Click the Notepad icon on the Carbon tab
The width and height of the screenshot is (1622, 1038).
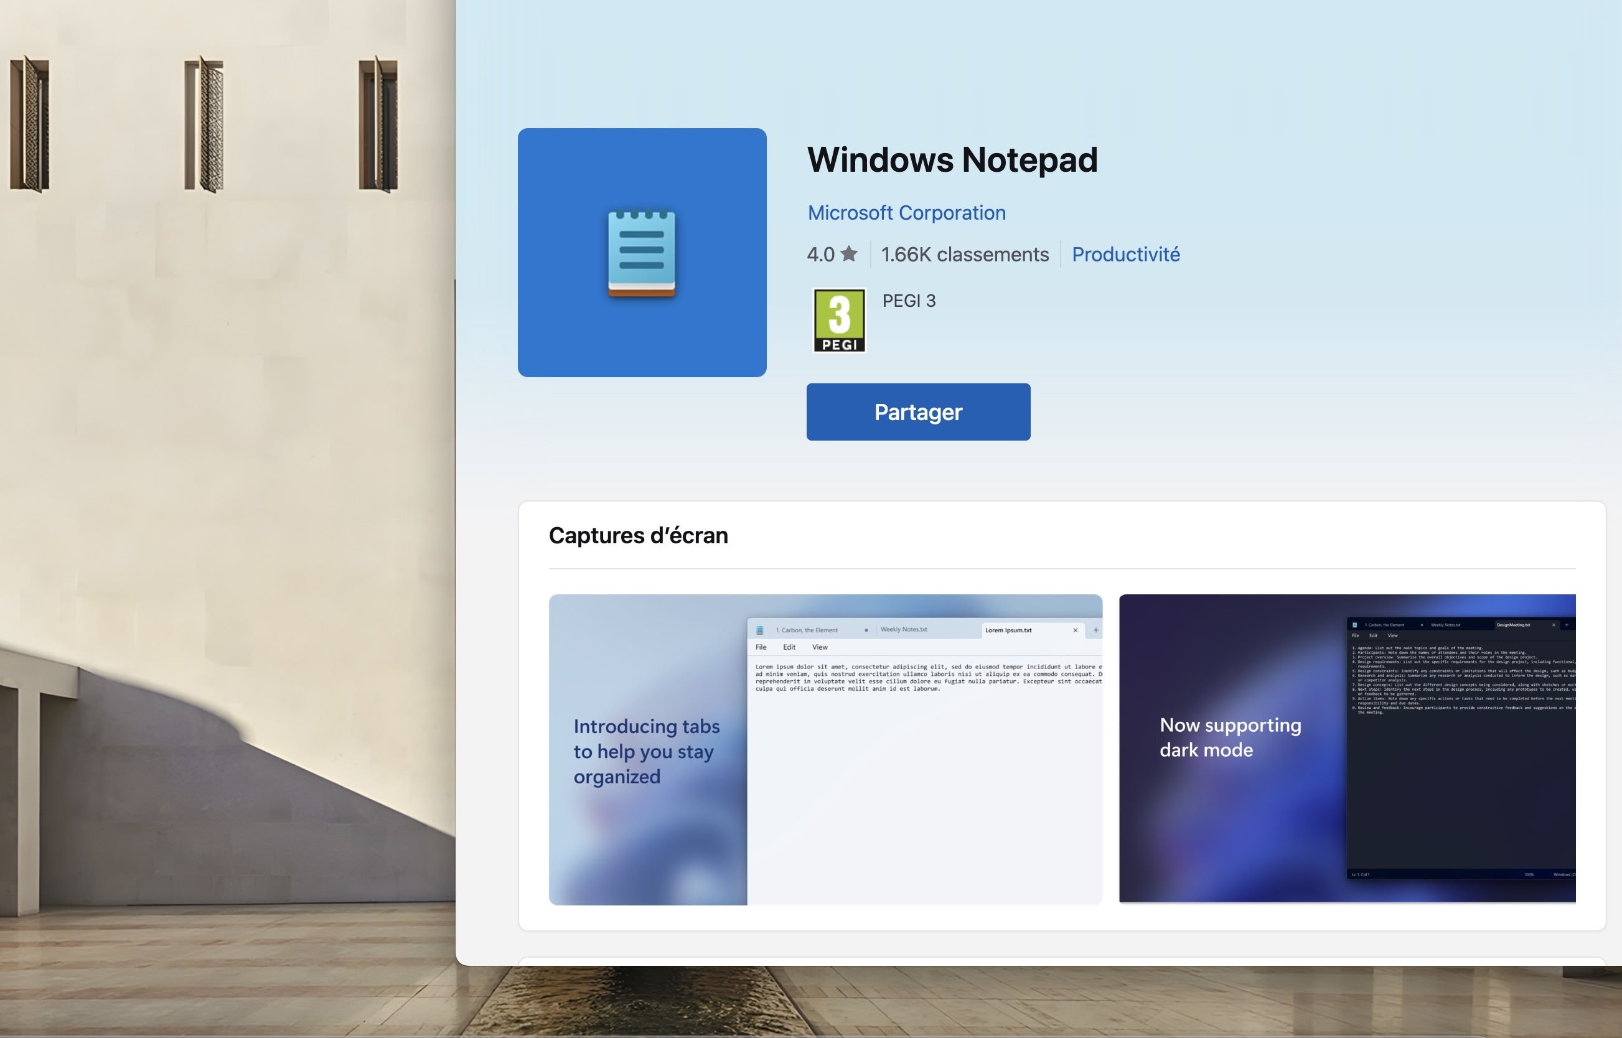tap(761, 630)
